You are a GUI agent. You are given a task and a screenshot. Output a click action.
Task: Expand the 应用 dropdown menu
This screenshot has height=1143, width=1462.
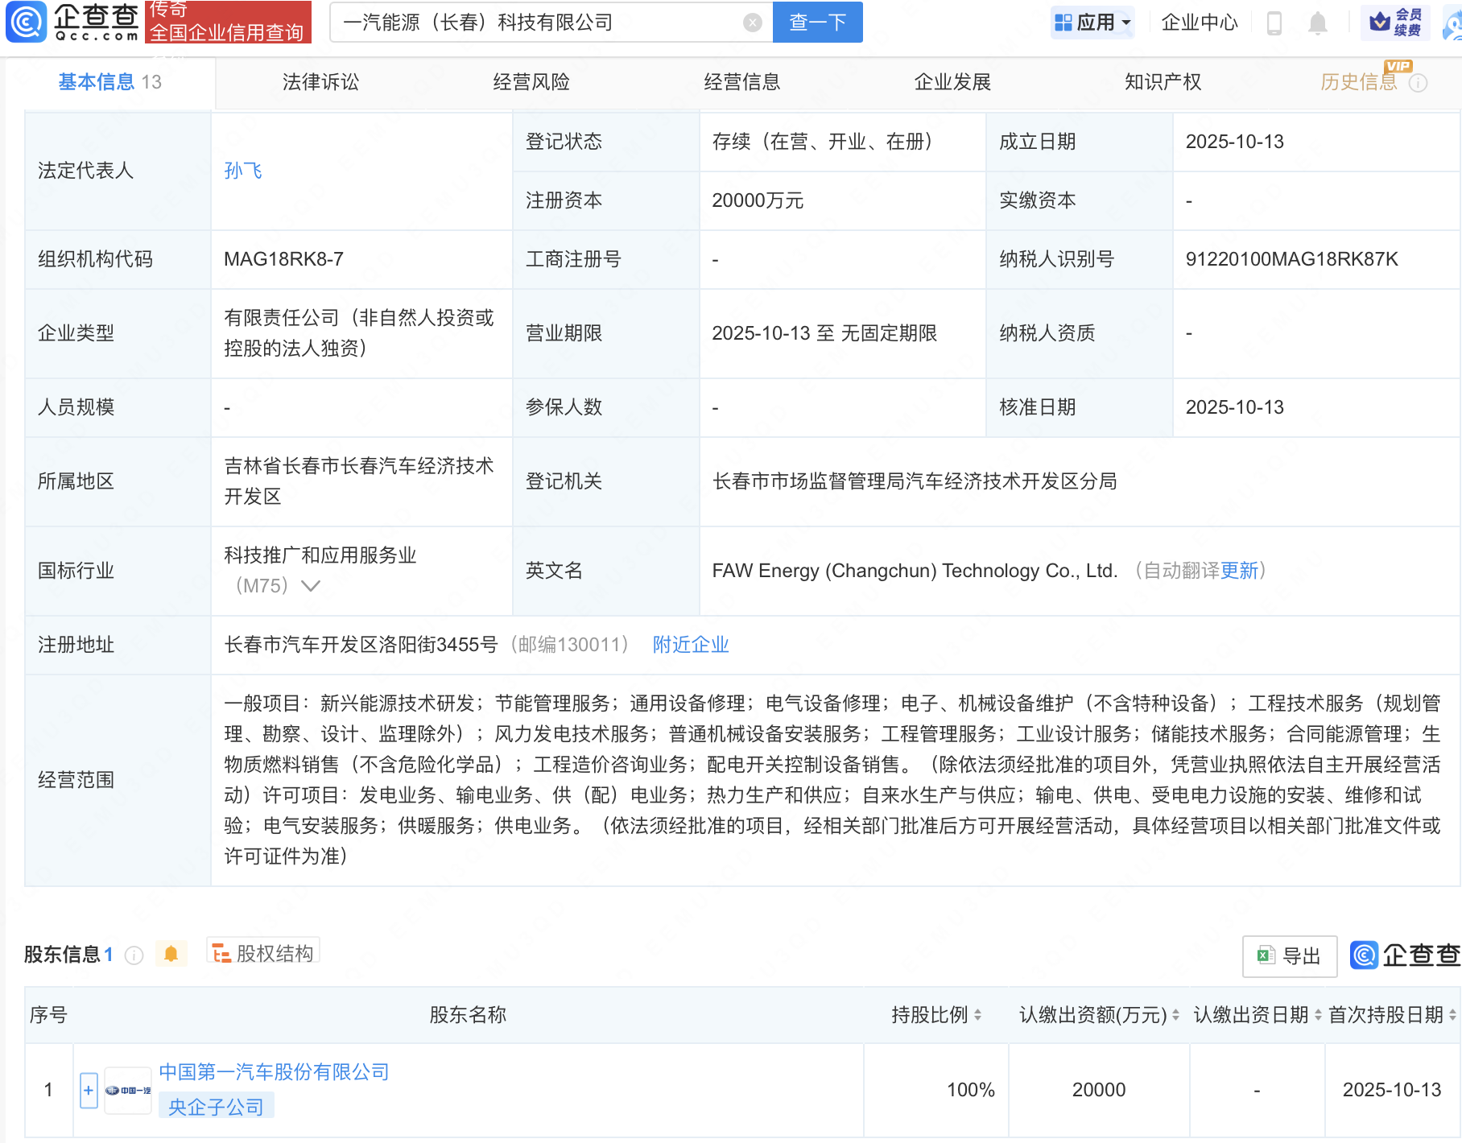tap(1092, 23)
